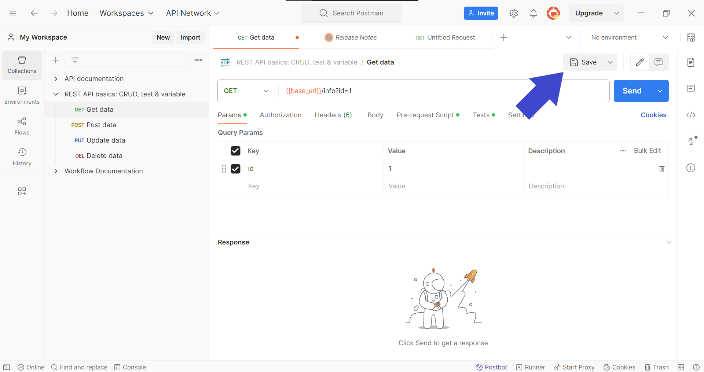Viewport: 704px width, 372px height.
Task: Delete the id parameter row
Action: click(662, 169)
